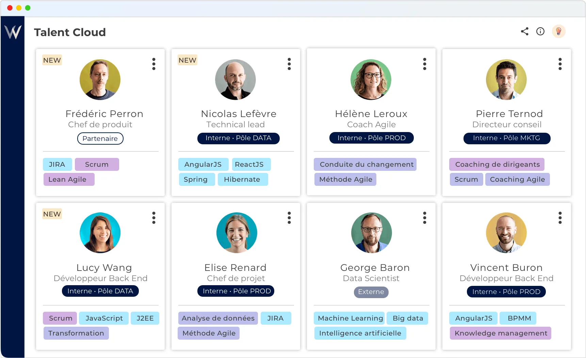This screenshot has width=586, height=358.
Task: Click the lightbulb tips icon
Action: click(558, 32)
